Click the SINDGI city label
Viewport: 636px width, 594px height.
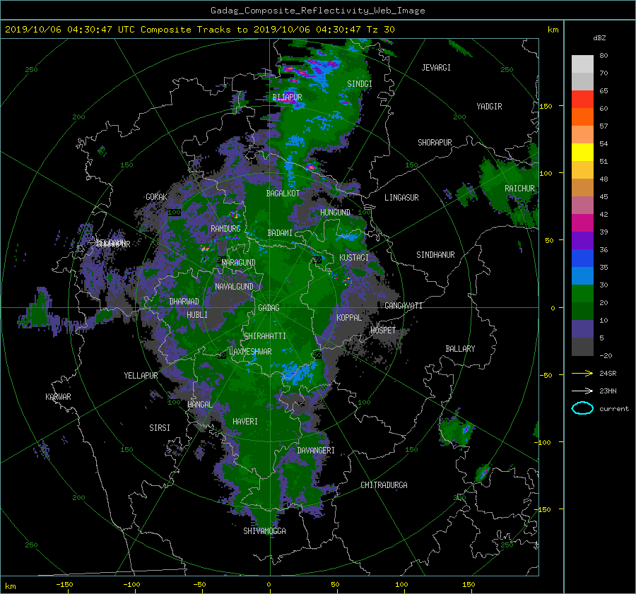[360, 84]
